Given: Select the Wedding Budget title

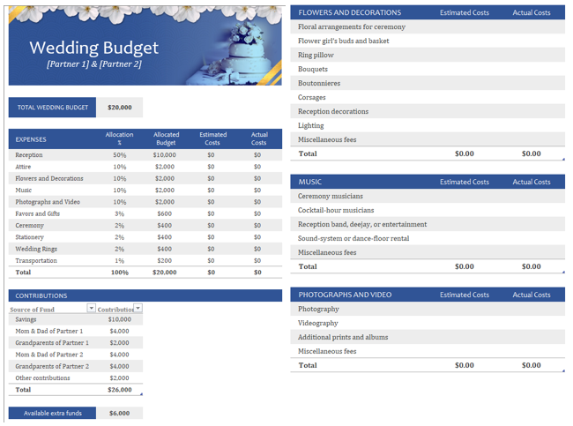Looking at the screenshot, I should [94, 48].
